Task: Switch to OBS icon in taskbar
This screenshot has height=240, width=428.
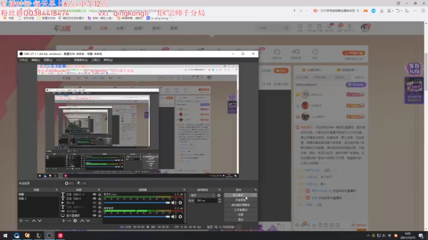Action: tap(49, 236)
